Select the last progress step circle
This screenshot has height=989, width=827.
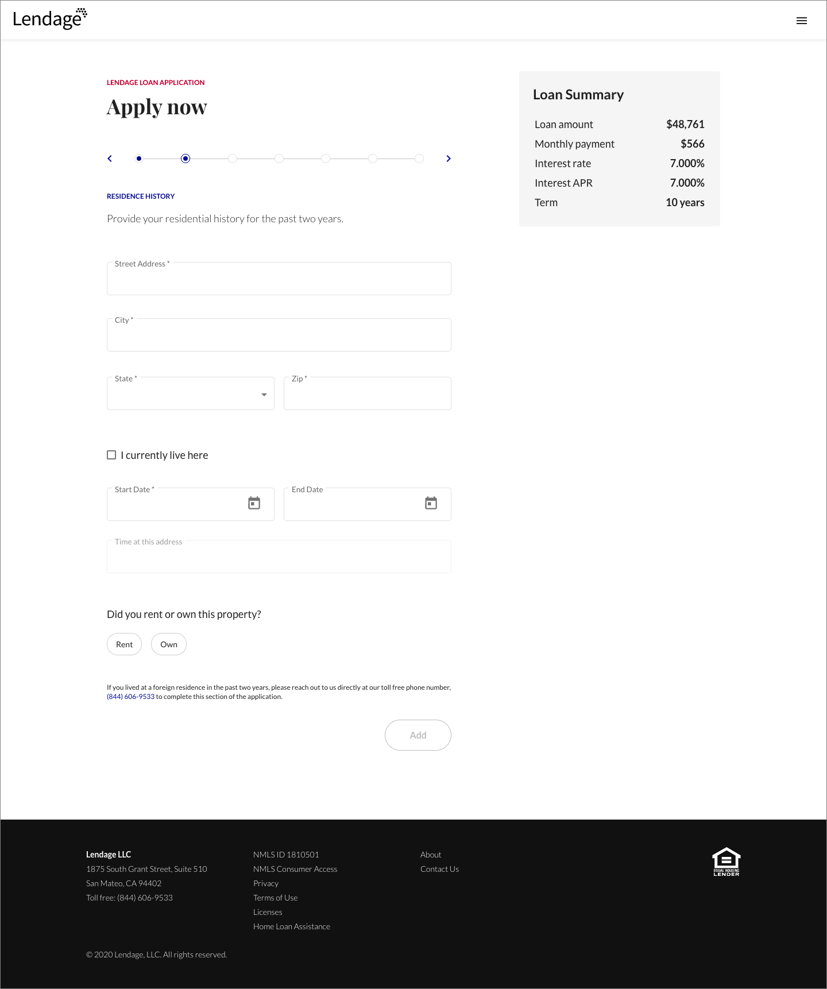point(419,159)
